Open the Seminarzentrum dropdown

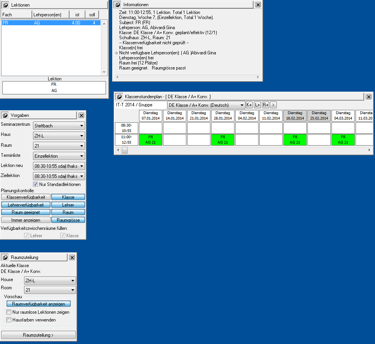point(59,126)
